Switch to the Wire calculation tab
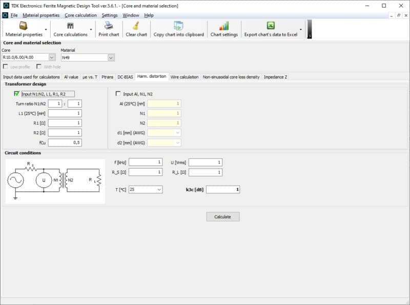The height and width of the screenshot is (305, 410). [184, 77]
